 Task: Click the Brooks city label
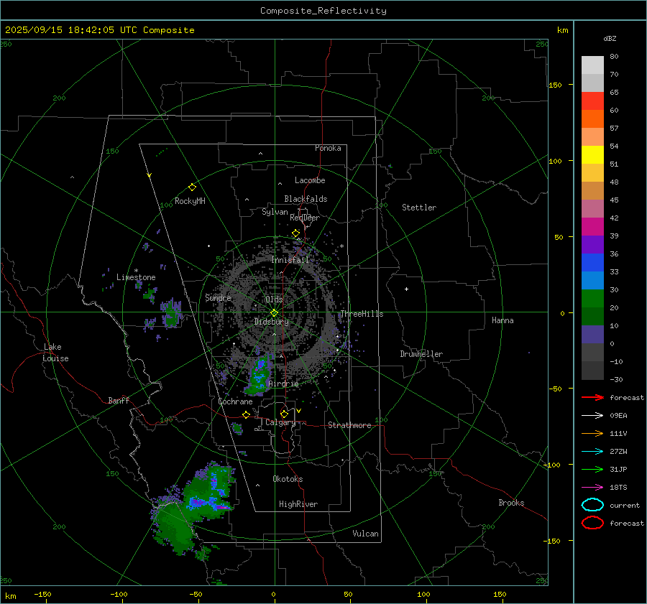pyautogui.click(x=511, y=503)
